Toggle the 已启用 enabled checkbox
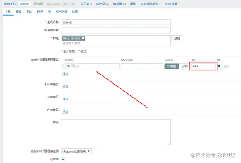Image resolution: width=241 pixels, height=163 pixels. coord(63,159)
